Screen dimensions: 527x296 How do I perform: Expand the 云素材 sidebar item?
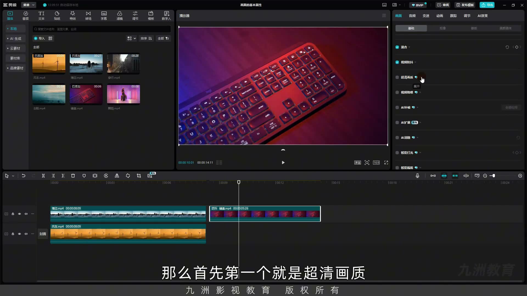coord(15,49)
